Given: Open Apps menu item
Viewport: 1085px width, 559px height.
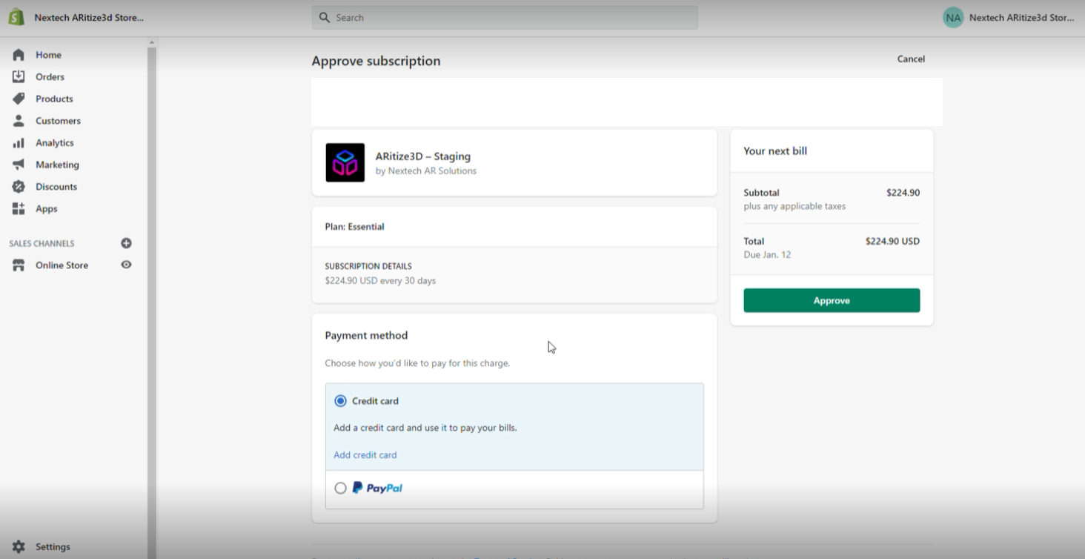Looking at the screenshot, I should click(x=47, y=209).
